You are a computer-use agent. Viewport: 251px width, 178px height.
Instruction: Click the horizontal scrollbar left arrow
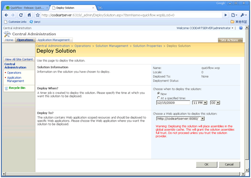click(x=4, y=174)
